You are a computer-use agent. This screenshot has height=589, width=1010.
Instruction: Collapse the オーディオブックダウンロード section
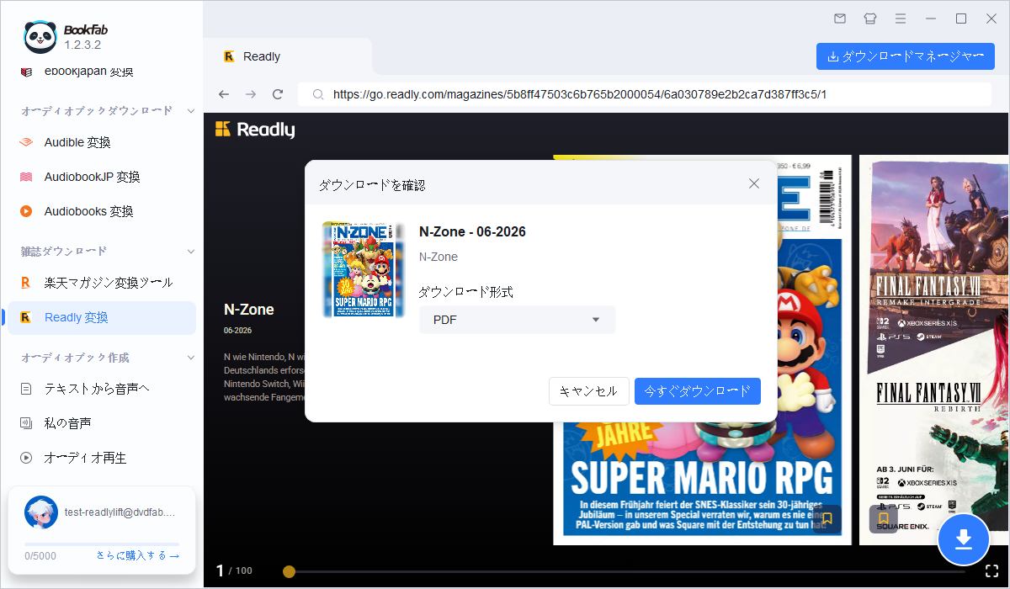coord(191,110)
